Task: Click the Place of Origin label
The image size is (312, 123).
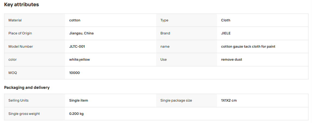Action: (20, 33)
